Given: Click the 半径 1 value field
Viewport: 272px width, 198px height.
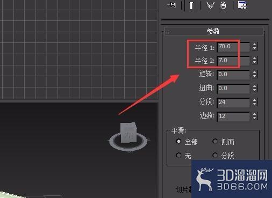Looking at the screenshot, I should 233,47.
